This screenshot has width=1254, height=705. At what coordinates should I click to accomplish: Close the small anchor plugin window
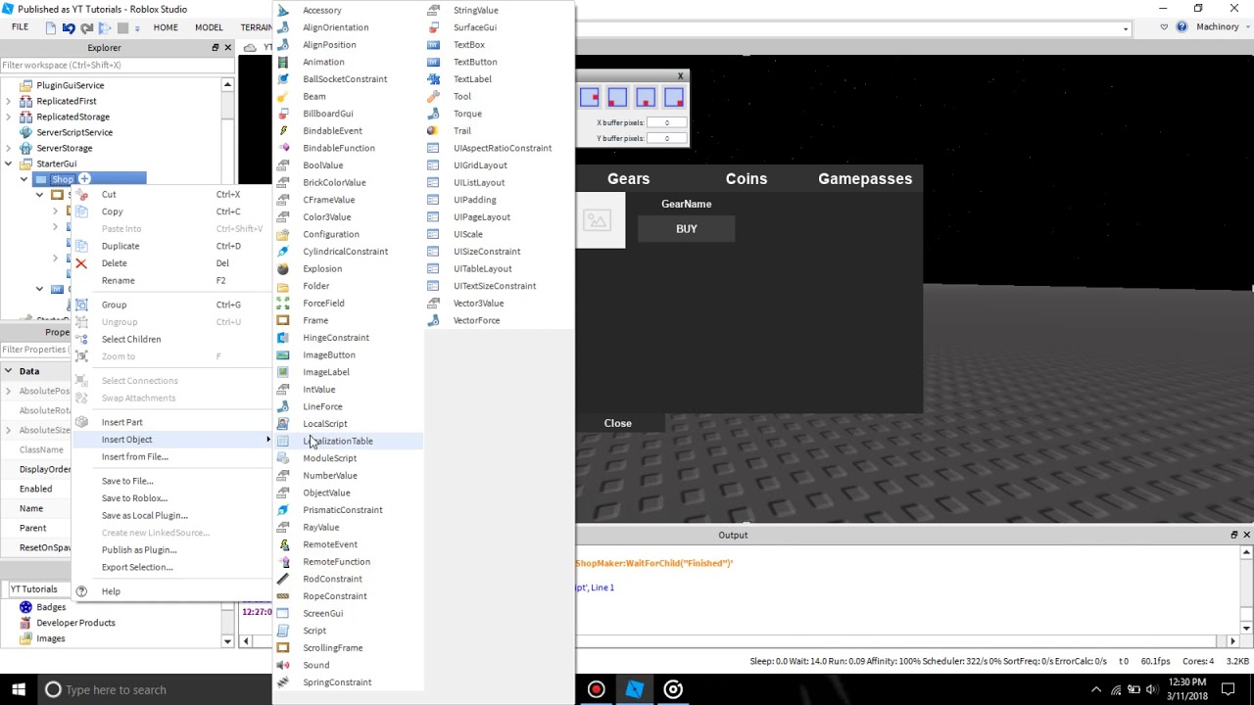click(681, 76)
